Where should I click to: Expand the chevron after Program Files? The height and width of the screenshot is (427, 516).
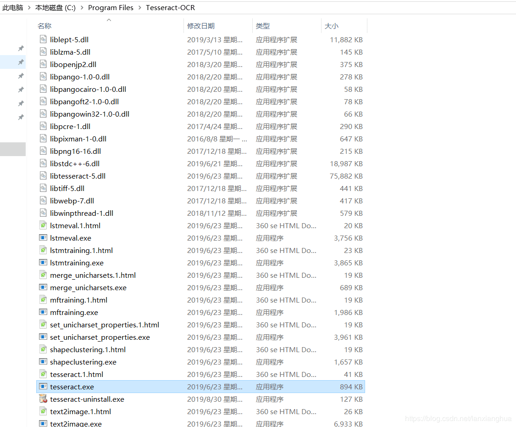tap(140, 8)
